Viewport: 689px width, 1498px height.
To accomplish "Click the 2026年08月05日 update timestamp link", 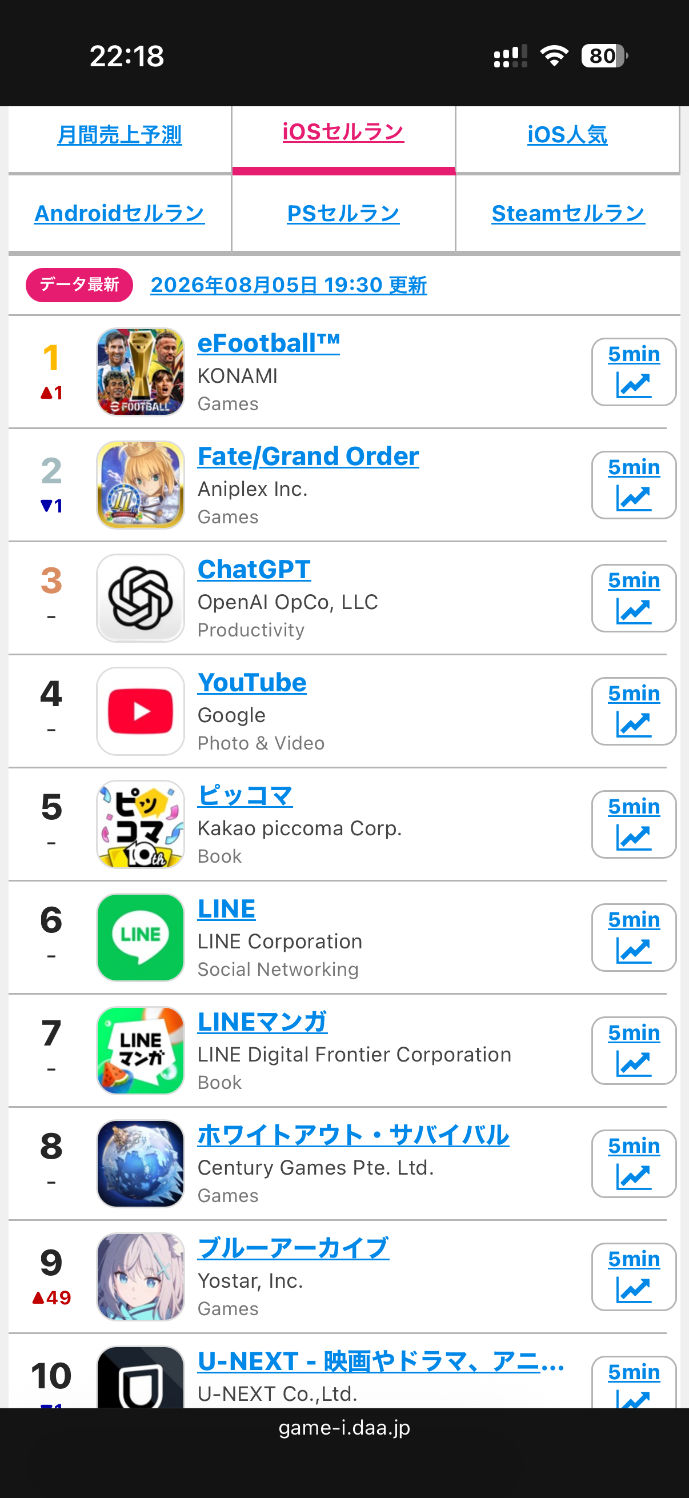I will click(x=289, y=285).
